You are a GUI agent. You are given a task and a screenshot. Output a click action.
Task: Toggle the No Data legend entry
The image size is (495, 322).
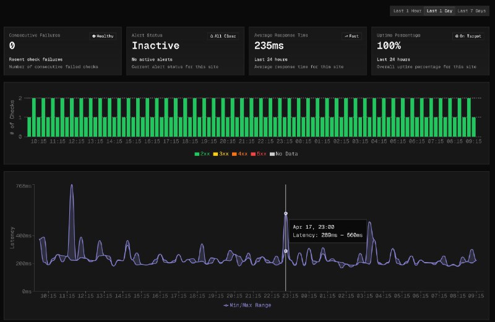click(283, 153)
